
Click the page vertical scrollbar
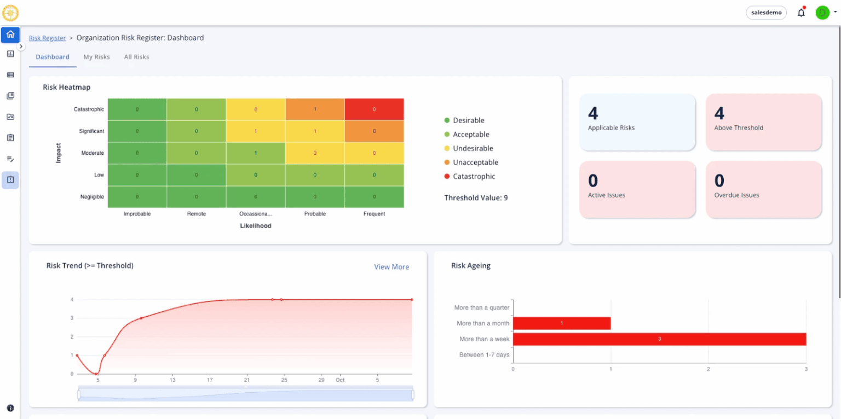[839, 162]
